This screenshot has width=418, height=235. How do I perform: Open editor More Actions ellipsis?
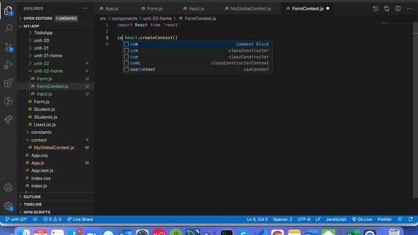point(409,8)
